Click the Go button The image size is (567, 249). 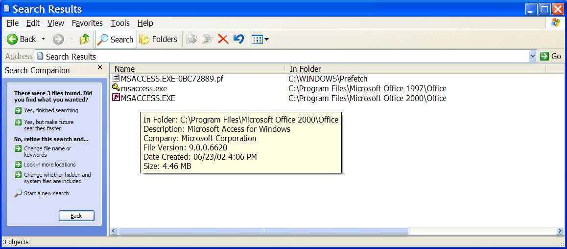pos(550,56)
